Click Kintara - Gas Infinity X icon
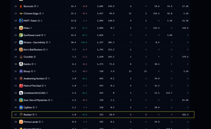Image resolution: width=211 pixels, height=129 pixels. [x=50, y=42]
